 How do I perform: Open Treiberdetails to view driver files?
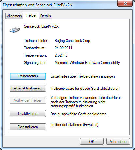pyautogui.click(x=28, y=76)
